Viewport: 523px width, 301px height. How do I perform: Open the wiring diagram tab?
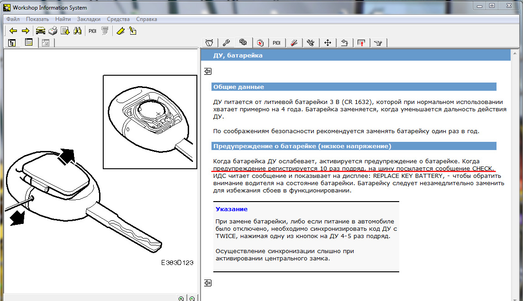(344, 43)
